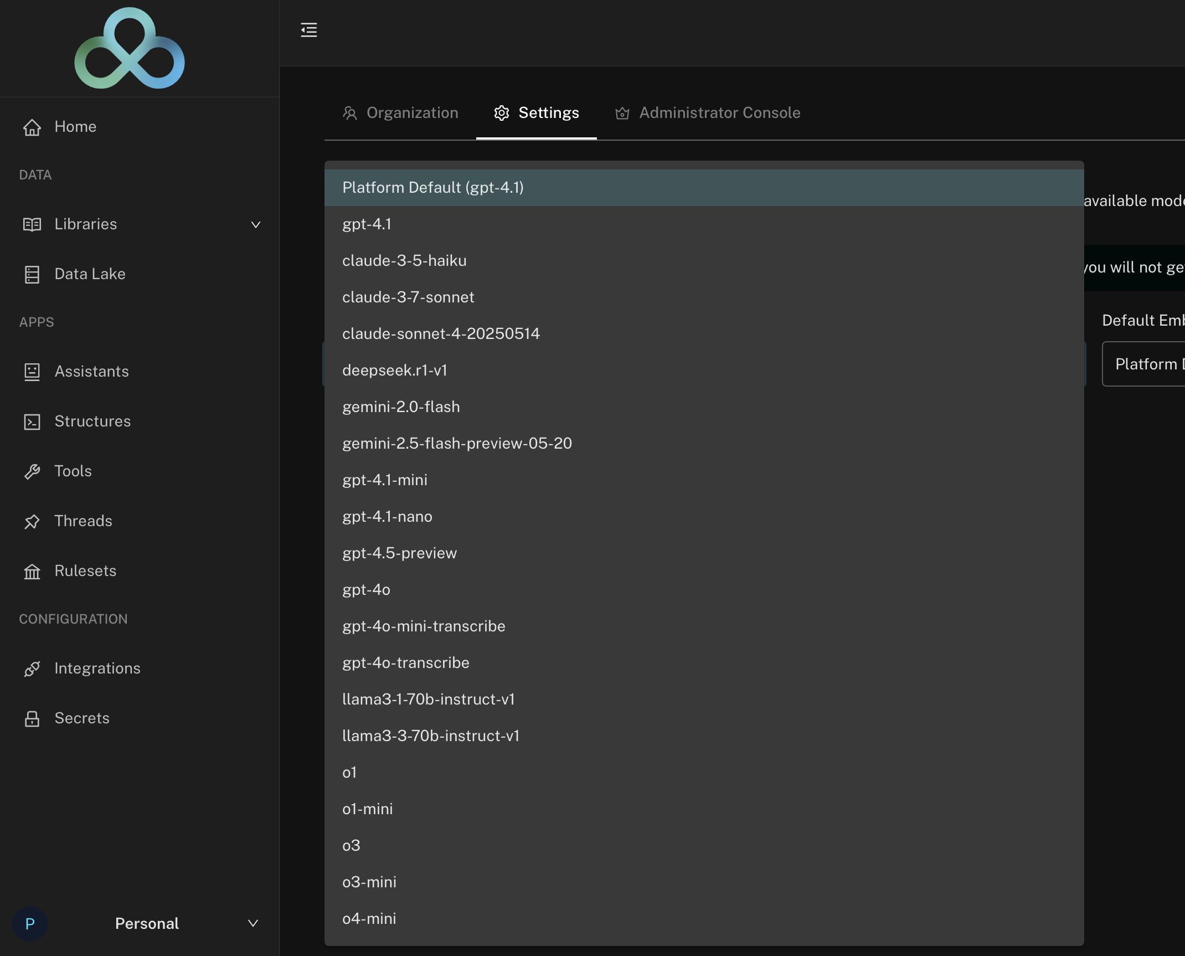Expand the Libraries chevron

[255, 224]
